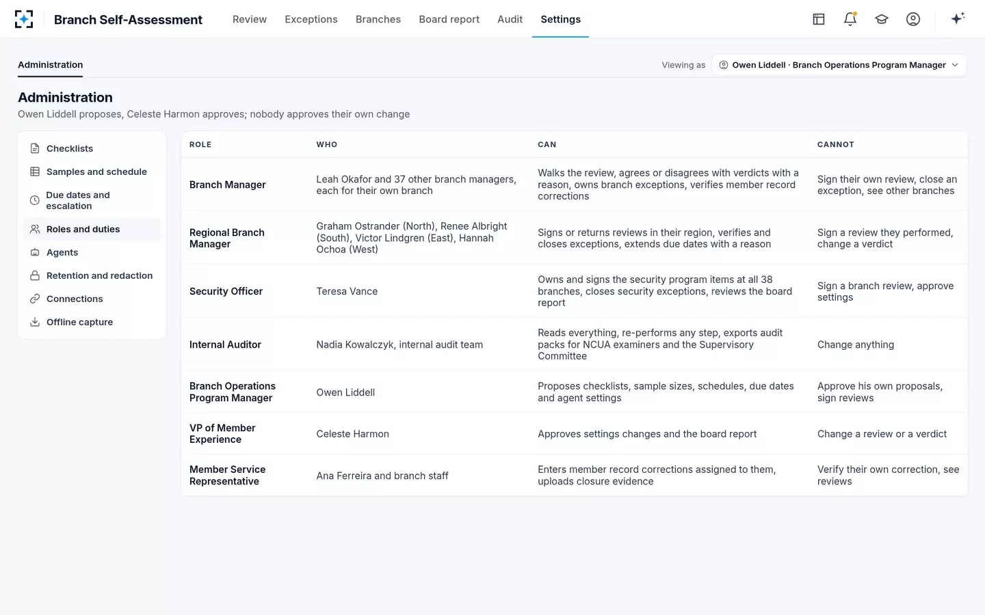Open Checklists in the sidebar
This screenshot has width=985, height=615.
(x=92, y=148)
